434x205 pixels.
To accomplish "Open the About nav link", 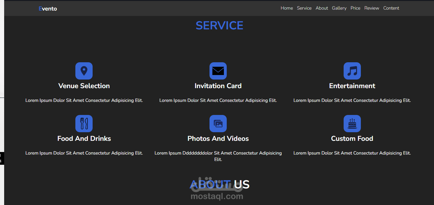I will [x=322, y=8].
